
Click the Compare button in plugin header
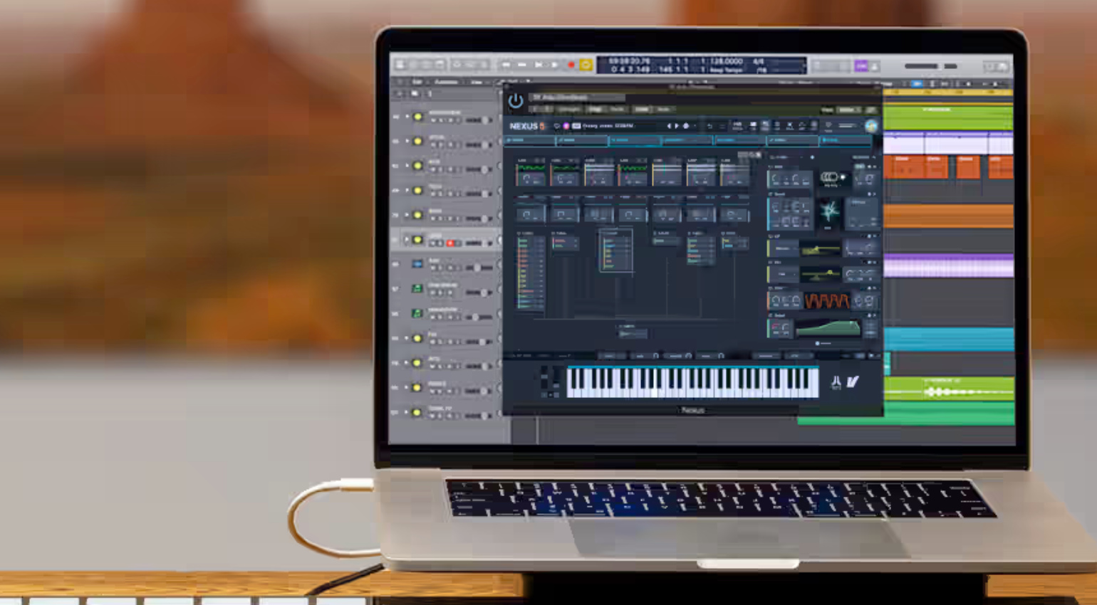(x=569, y=110)
